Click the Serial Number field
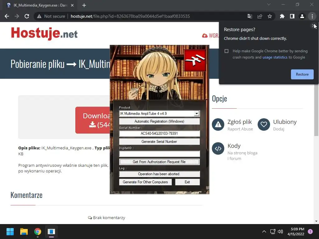 159,134
